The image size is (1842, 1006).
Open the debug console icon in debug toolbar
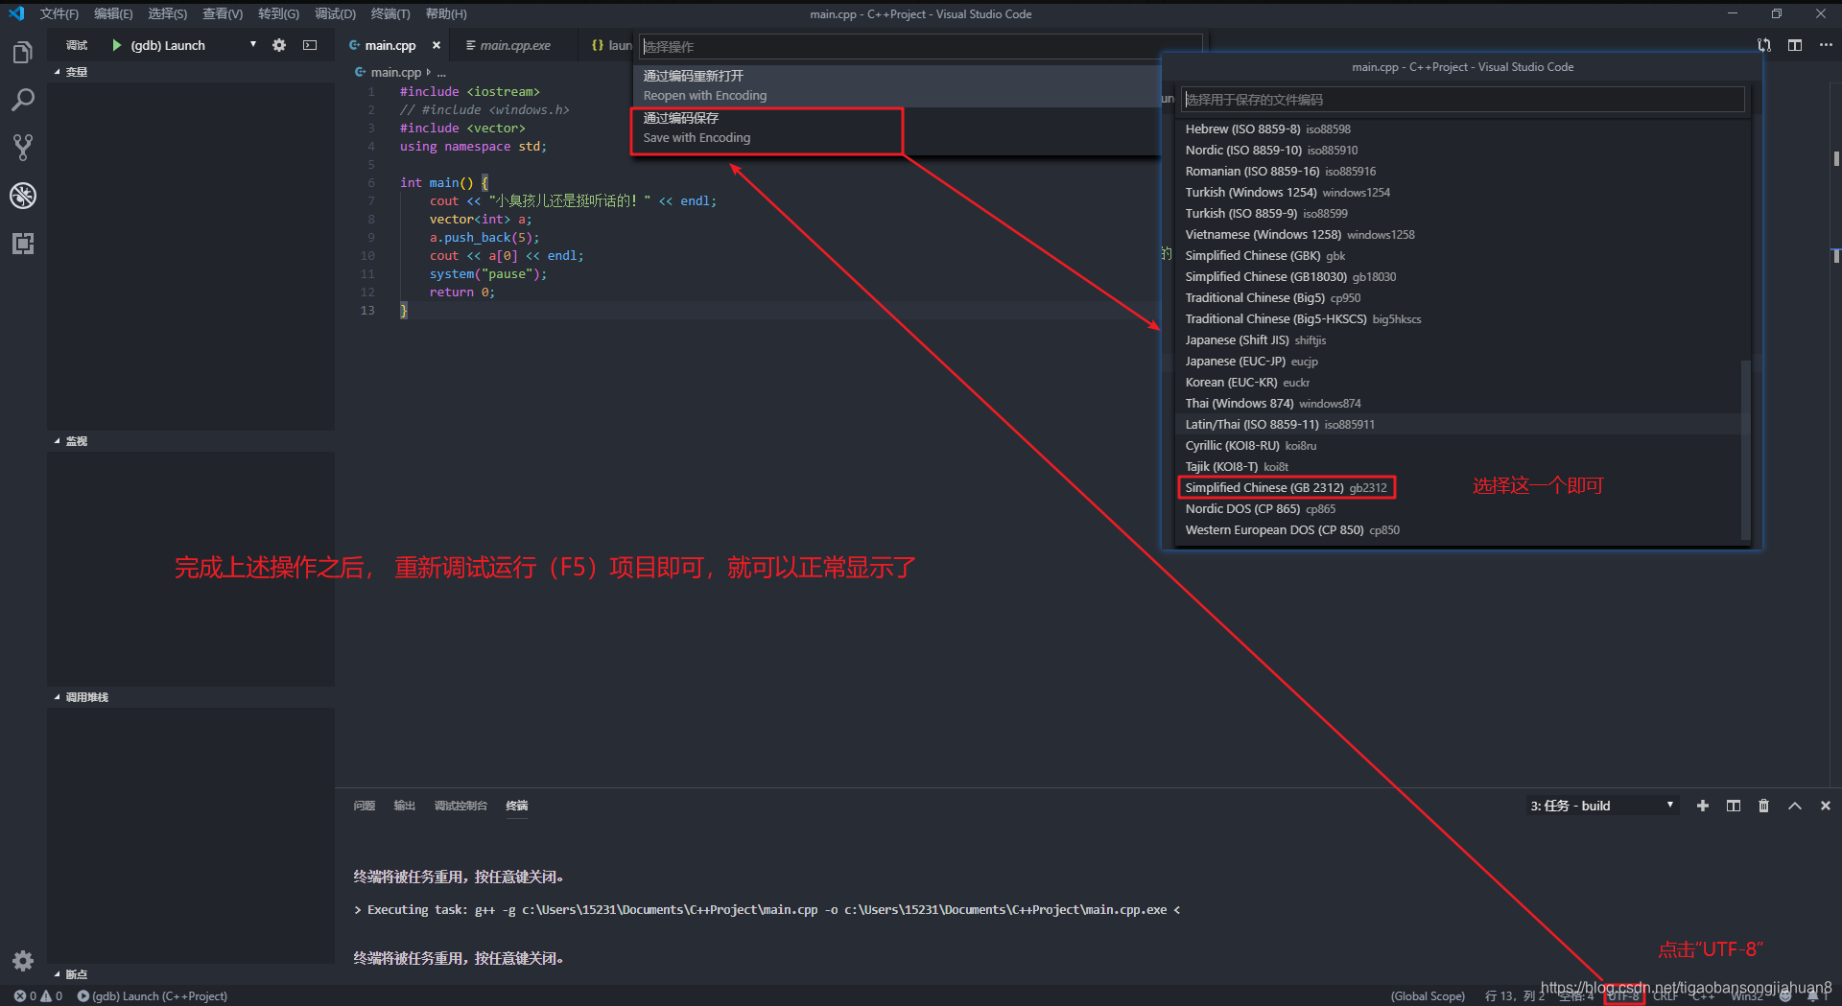pos(310,45)
